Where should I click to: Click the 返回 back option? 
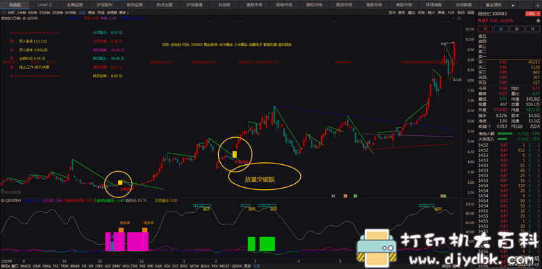point(470,12)
